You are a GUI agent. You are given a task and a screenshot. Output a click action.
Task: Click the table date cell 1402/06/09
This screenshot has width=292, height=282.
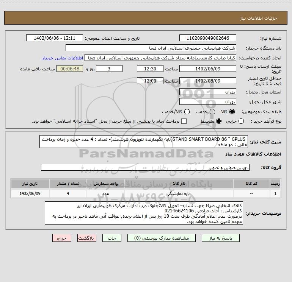[x=30, y=193]
